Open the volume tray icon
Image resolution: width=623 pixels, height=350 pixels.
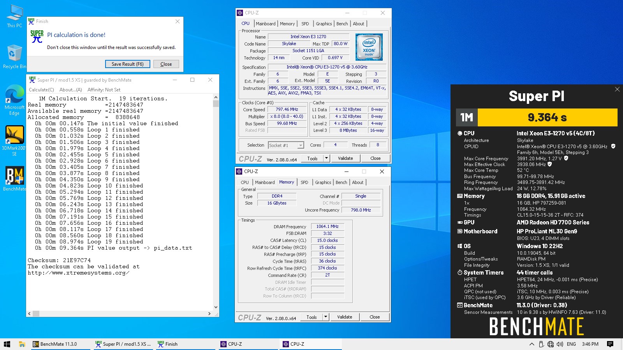560,344
